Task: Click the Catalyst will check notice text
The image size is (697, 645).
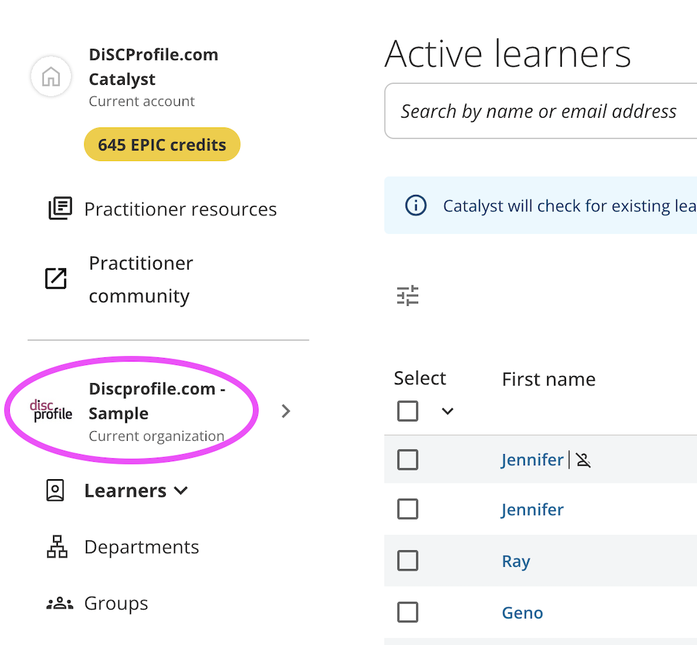Action: tap(570, 205)
